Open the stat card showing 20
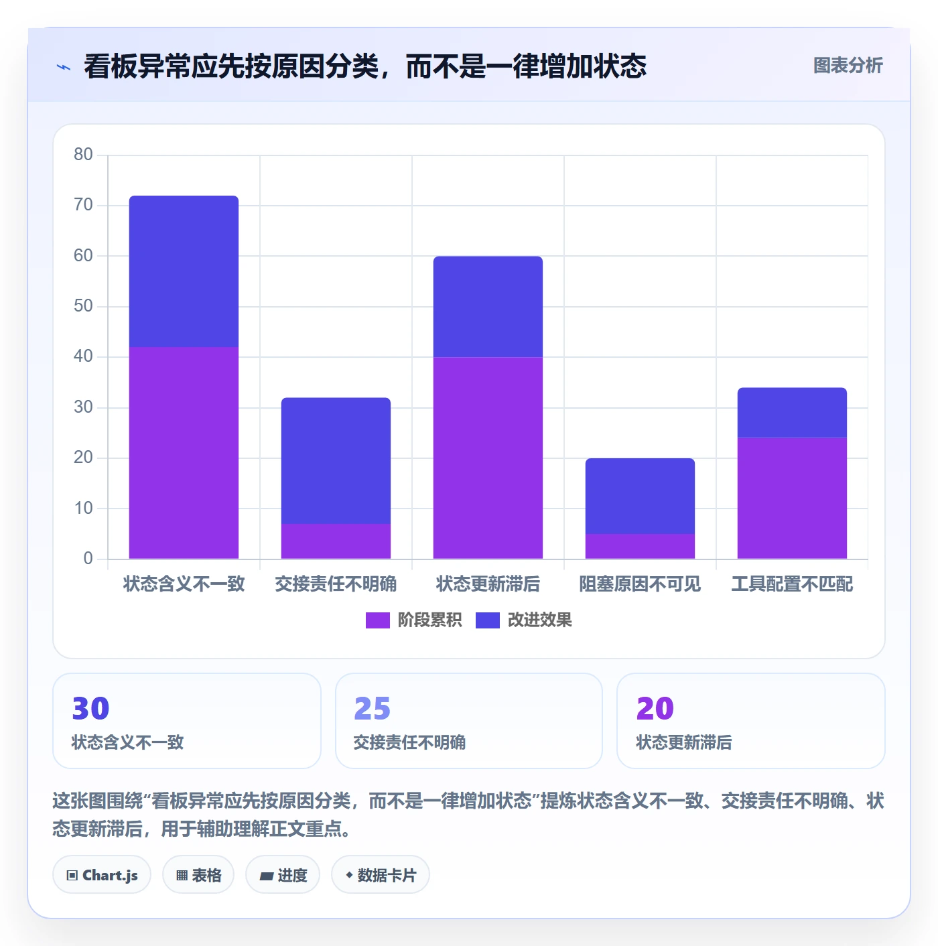Viewport: 938px width, 946px height. 751,721
